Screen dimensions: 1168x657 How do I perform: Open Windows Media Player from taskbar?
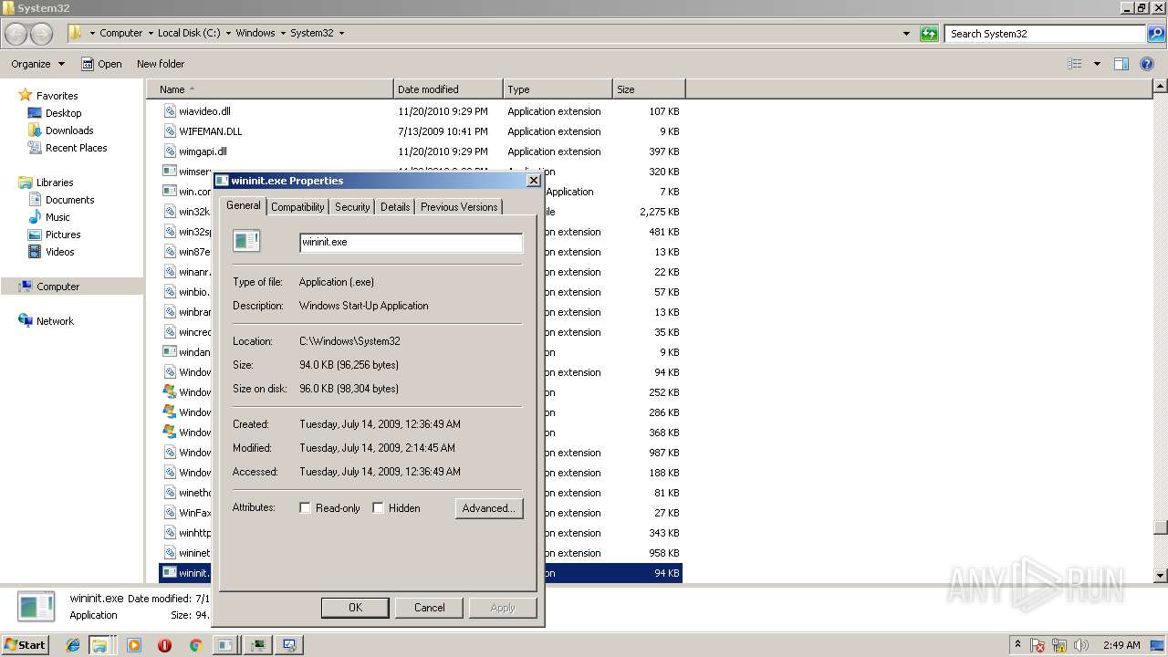[x=134, y=645]
